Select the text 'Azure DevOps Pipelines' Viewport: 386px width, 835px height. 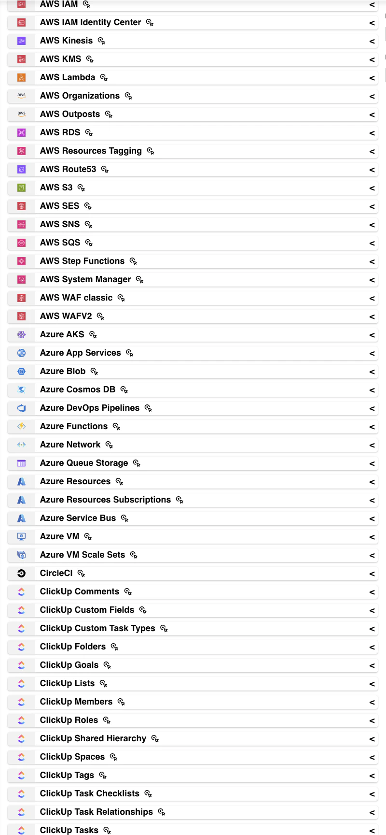(90, 408)
